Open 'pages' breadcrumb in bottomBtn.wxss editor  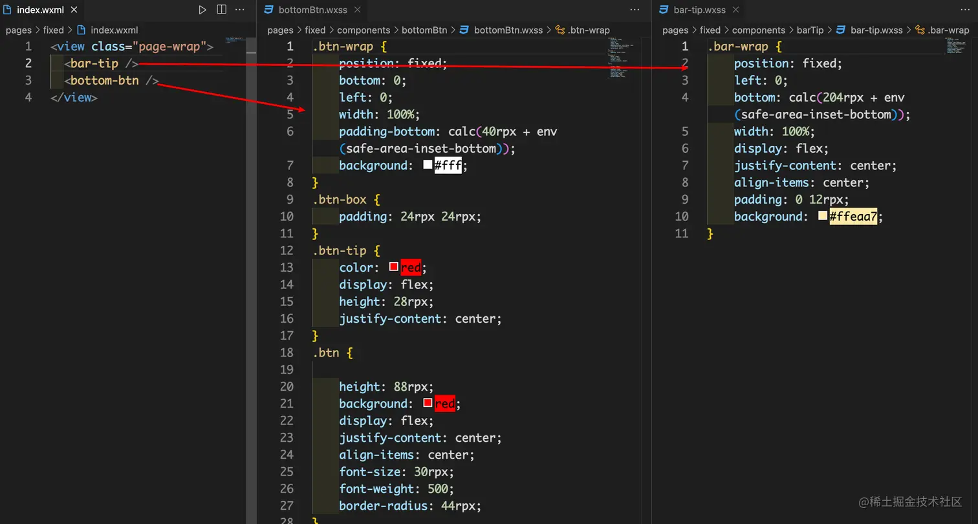[280, 30]
